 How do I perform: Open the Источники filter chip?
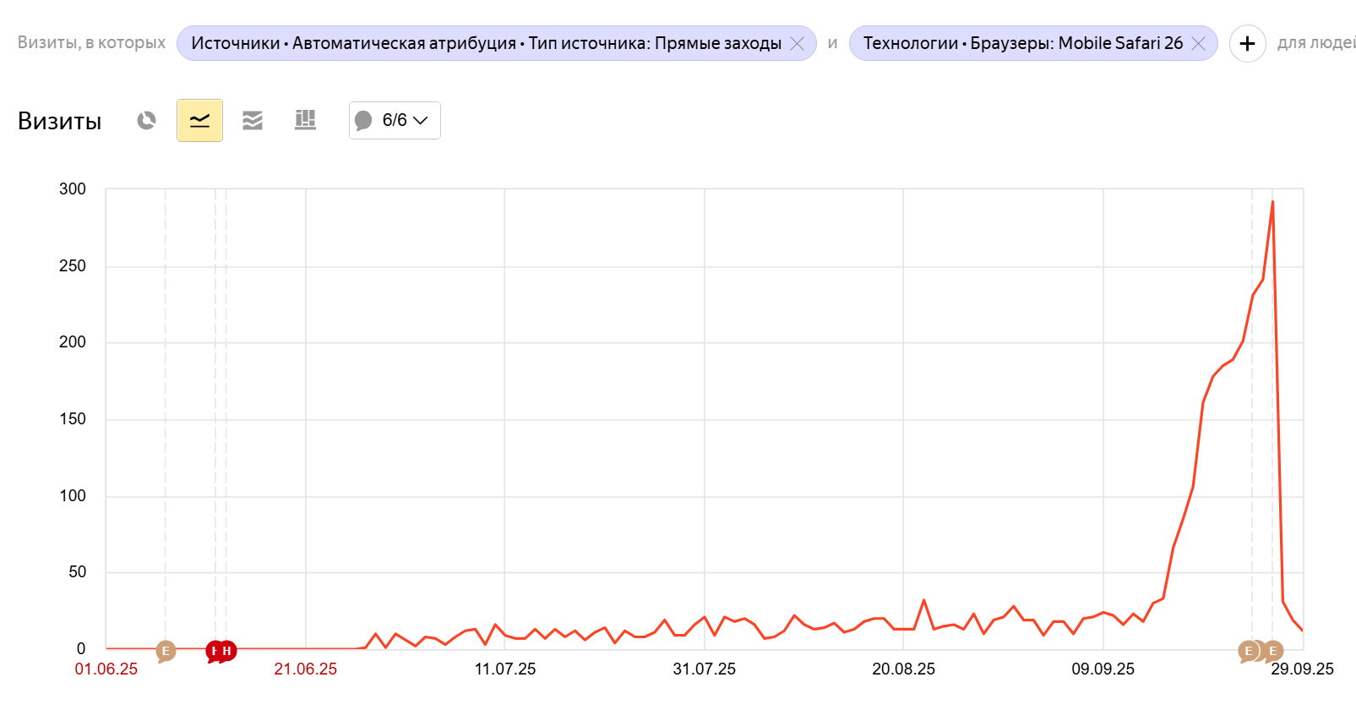pos(486,44)
